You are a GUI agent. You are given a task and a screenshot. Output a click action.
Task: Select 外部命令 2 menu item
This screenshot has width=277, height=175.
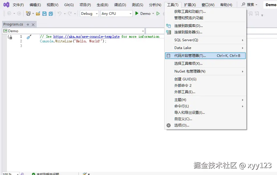(x=205, y=86)
